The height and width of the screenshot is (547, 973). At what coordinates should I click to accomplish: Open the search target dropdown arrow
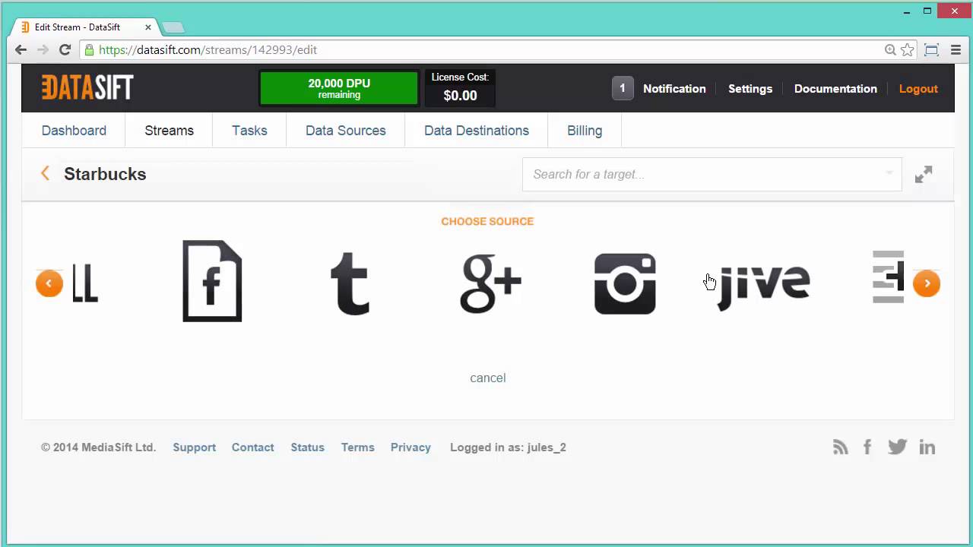[889, 174]
